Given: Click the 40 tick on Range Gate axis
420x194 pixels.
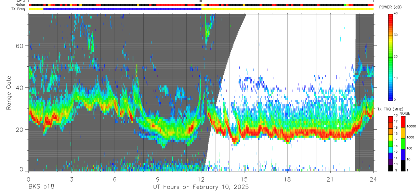Looking at the screenshot, I should pos(20,88).
